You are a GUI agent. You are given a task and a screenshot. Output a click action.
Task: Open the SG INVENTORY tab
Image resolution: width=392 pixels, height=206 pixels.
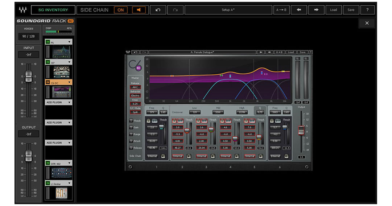tap(53, 10)
